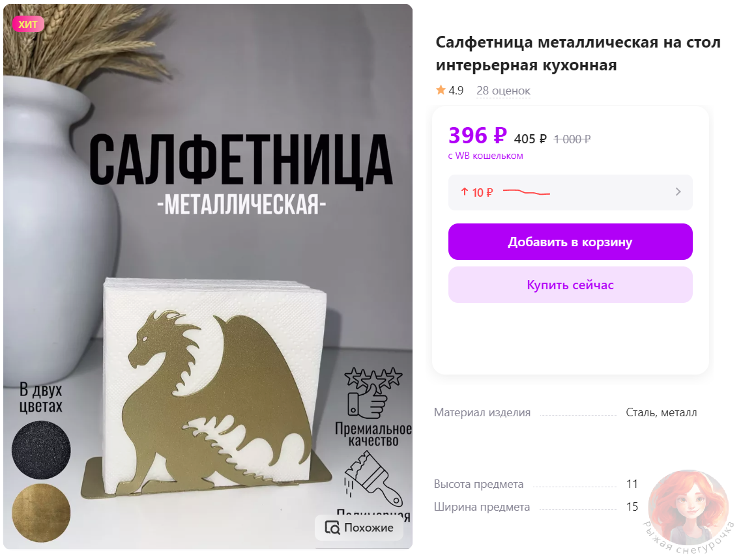Click the orange rating star icon
The height and width of the screenshot is (555, 741).
[441, 90]
